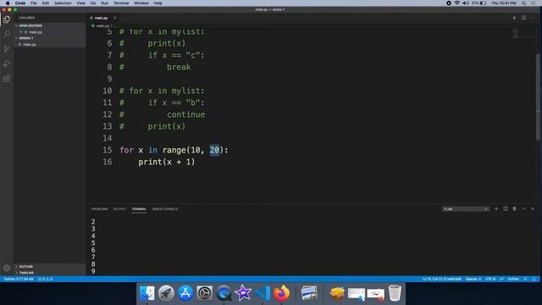This screenshot has width=542, height=305.
Task: Switch to the Output panel tab
Action: pyautogui.click(x=119, y=209)
